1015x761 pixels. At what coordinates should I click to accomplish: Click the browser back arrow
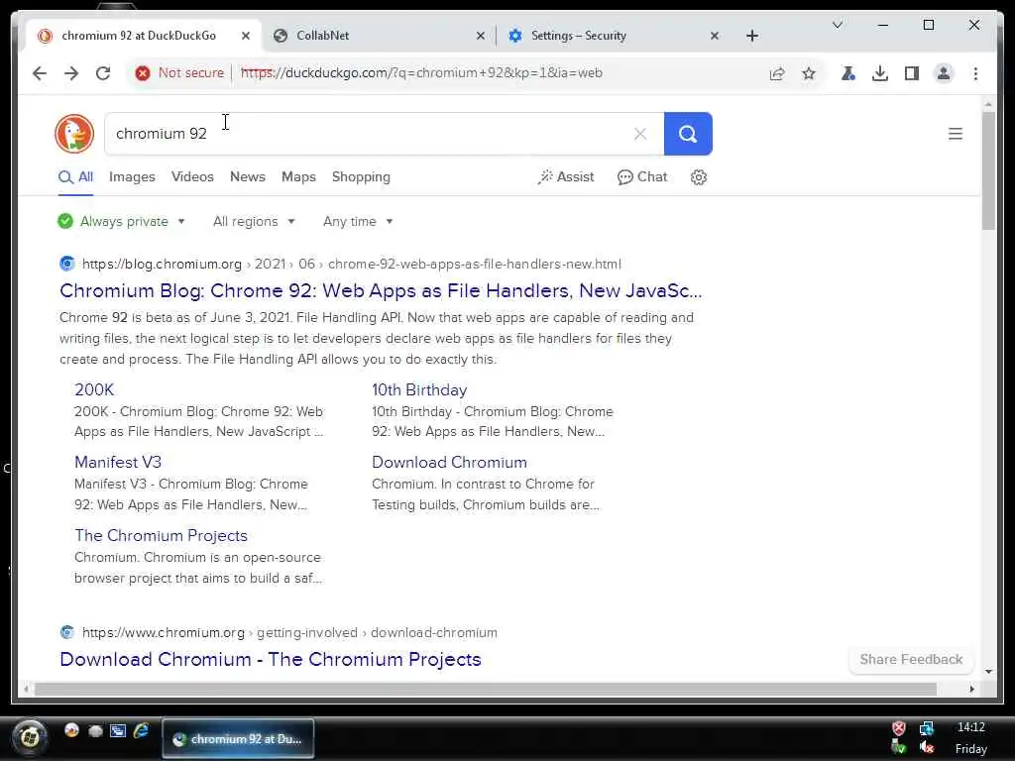pyautogui.click(x=40, y=73)
